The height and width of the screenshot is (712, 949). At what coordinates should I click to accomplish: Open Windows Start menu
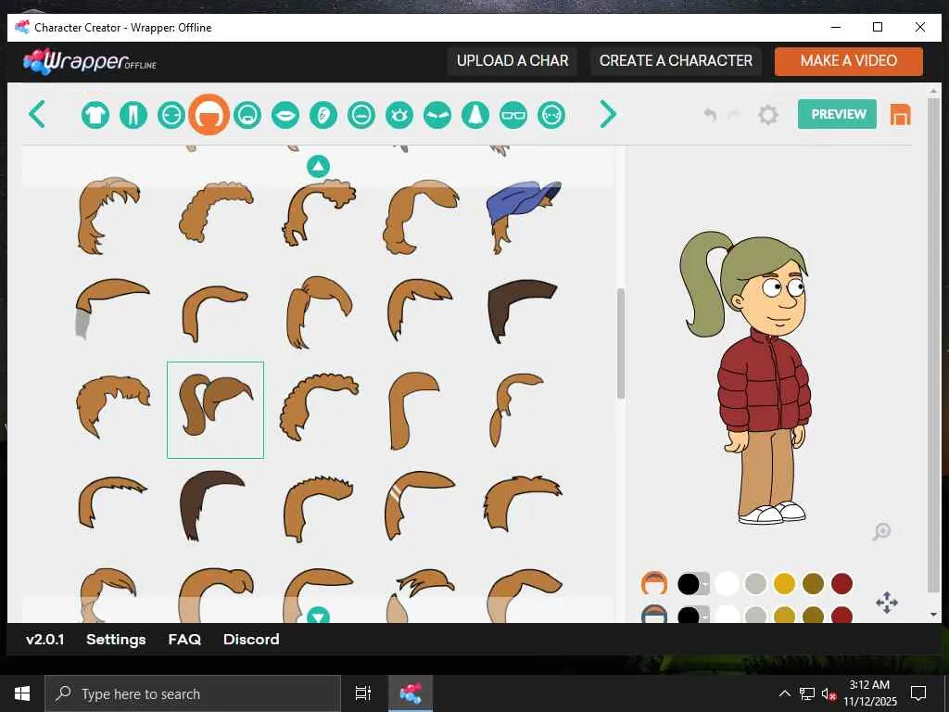(x=22, y=693)
